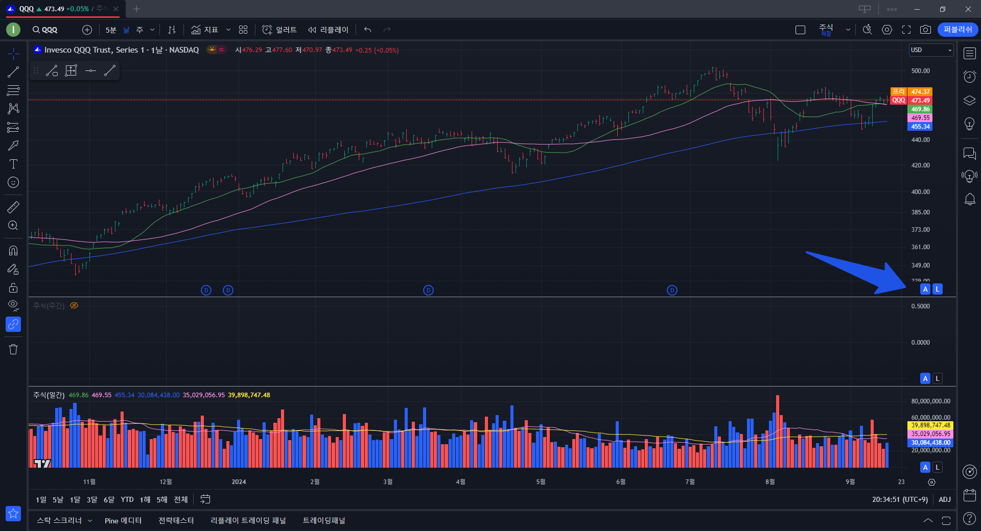Open the help center question icon
This screenshot has height=531, width=981.
point(970,518)
